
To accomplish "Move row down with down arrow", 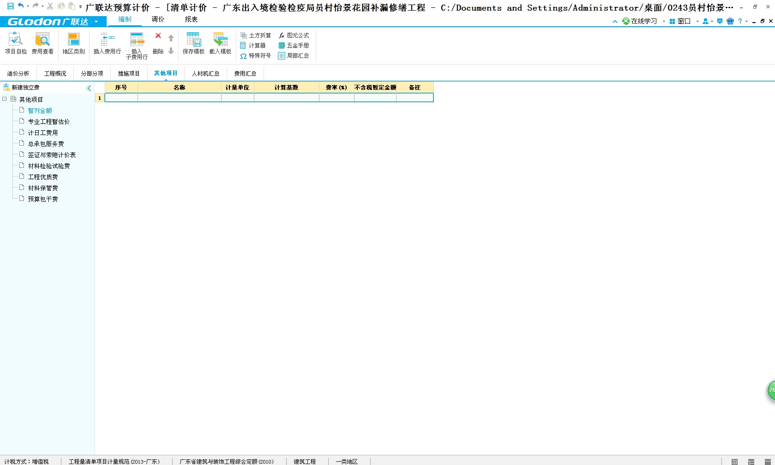I will [x=171, y=51].
